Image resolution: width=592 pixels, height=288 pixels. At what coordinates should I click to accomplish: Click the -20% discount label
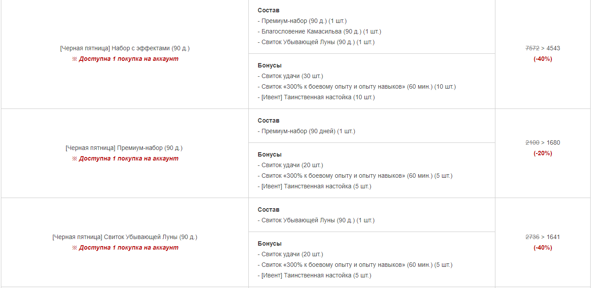coord(543,153)
